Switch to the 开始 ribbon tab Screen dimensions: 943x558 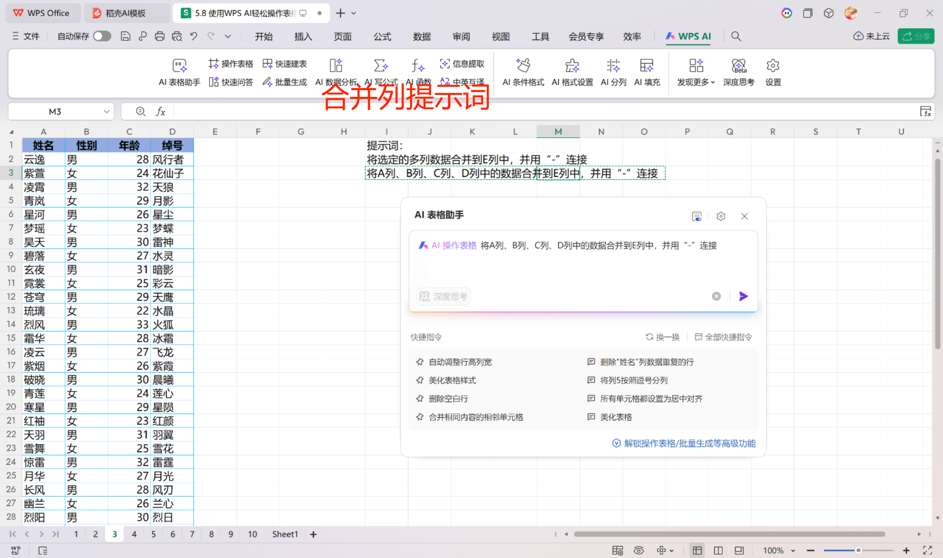click(x=264, y=36)
